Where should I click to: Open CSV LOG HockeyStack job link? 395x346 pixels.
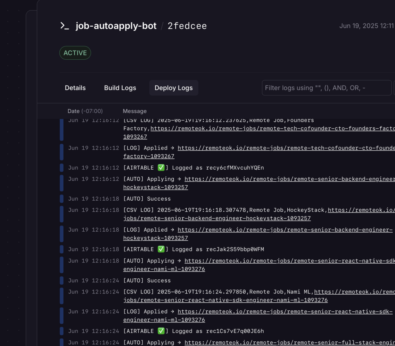point(217,218)
